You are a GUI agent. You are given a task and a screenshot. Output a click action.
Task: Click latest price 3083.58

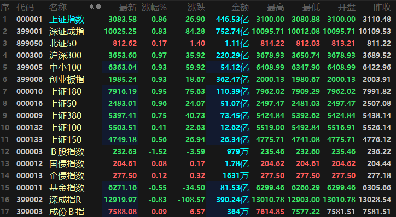(x=123, y=19)
